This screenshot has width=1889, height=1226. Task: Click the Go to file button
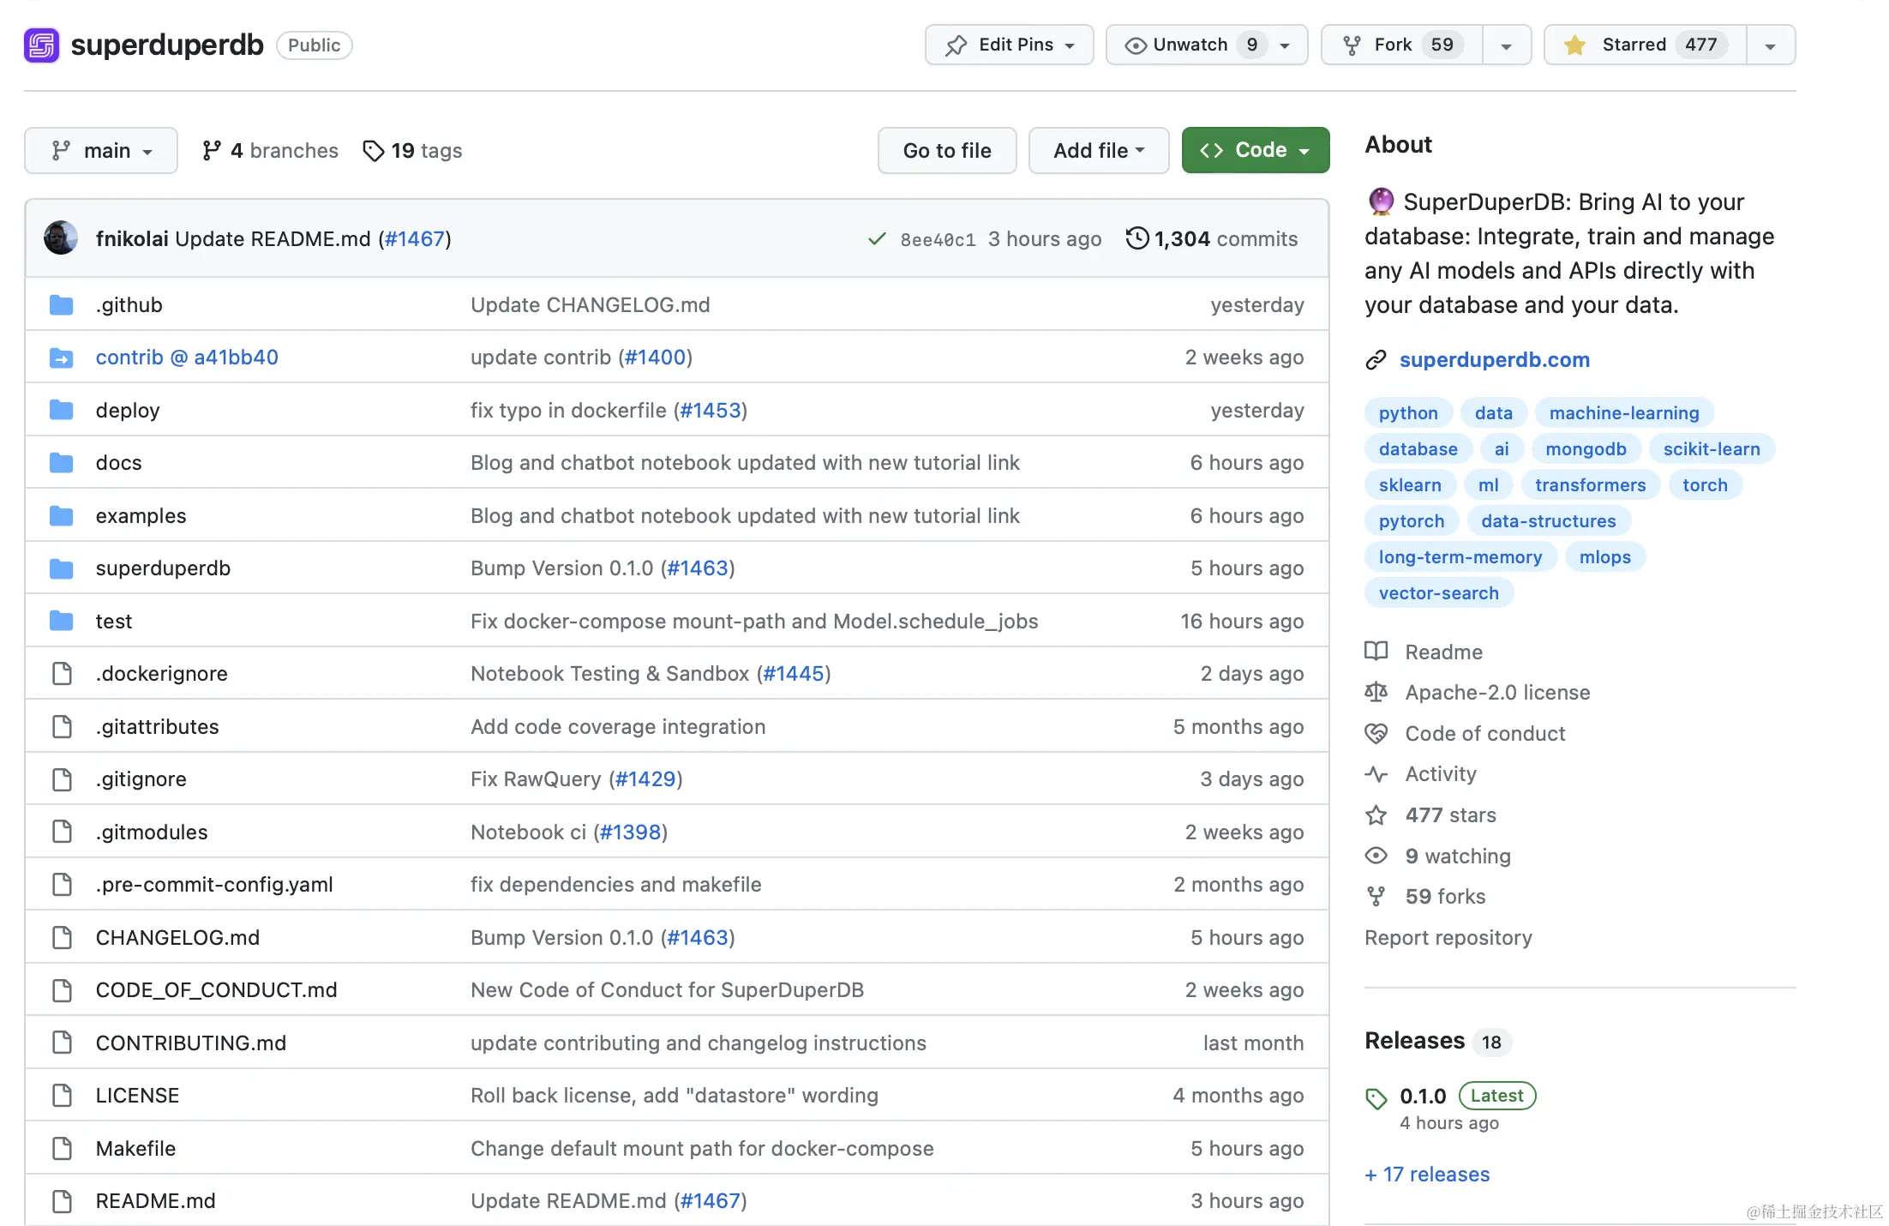[x=947, y=151]
